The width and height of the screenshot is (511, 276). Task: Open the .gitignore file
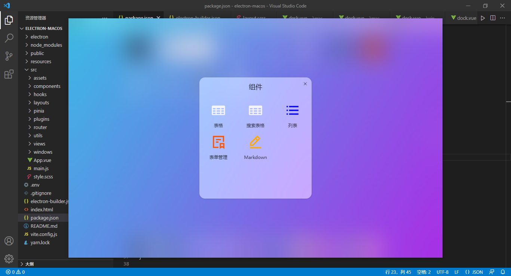tap(41, 193)
